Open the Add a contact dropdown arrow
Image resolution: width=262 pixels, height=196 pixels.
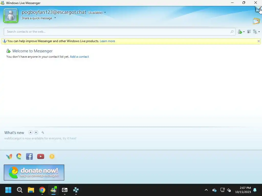click(x=244, y=32)
